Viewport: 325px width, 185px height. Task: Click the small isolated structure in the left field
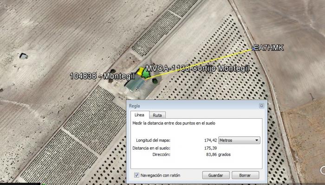[x=23, y=56]
